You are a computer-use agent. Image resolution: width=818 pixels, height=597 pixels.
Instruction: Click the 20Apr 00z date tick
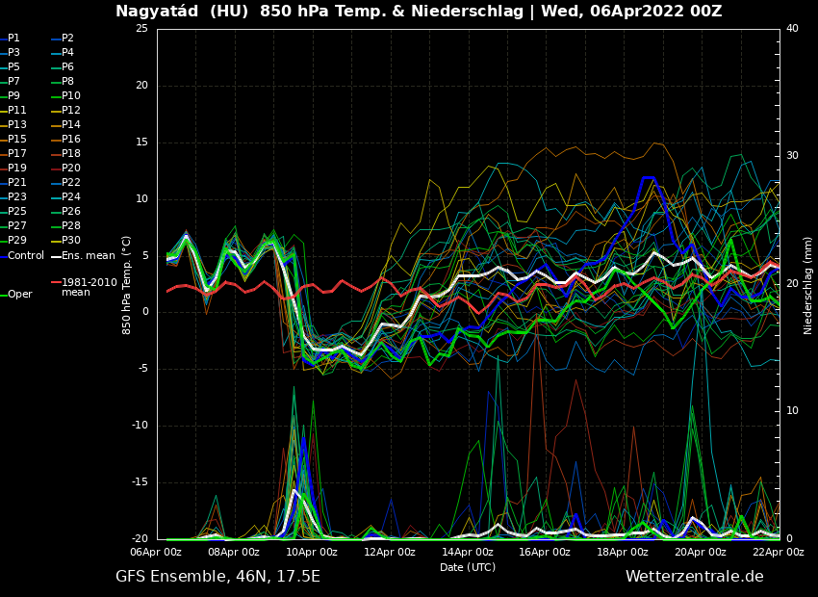coord(701,553)
